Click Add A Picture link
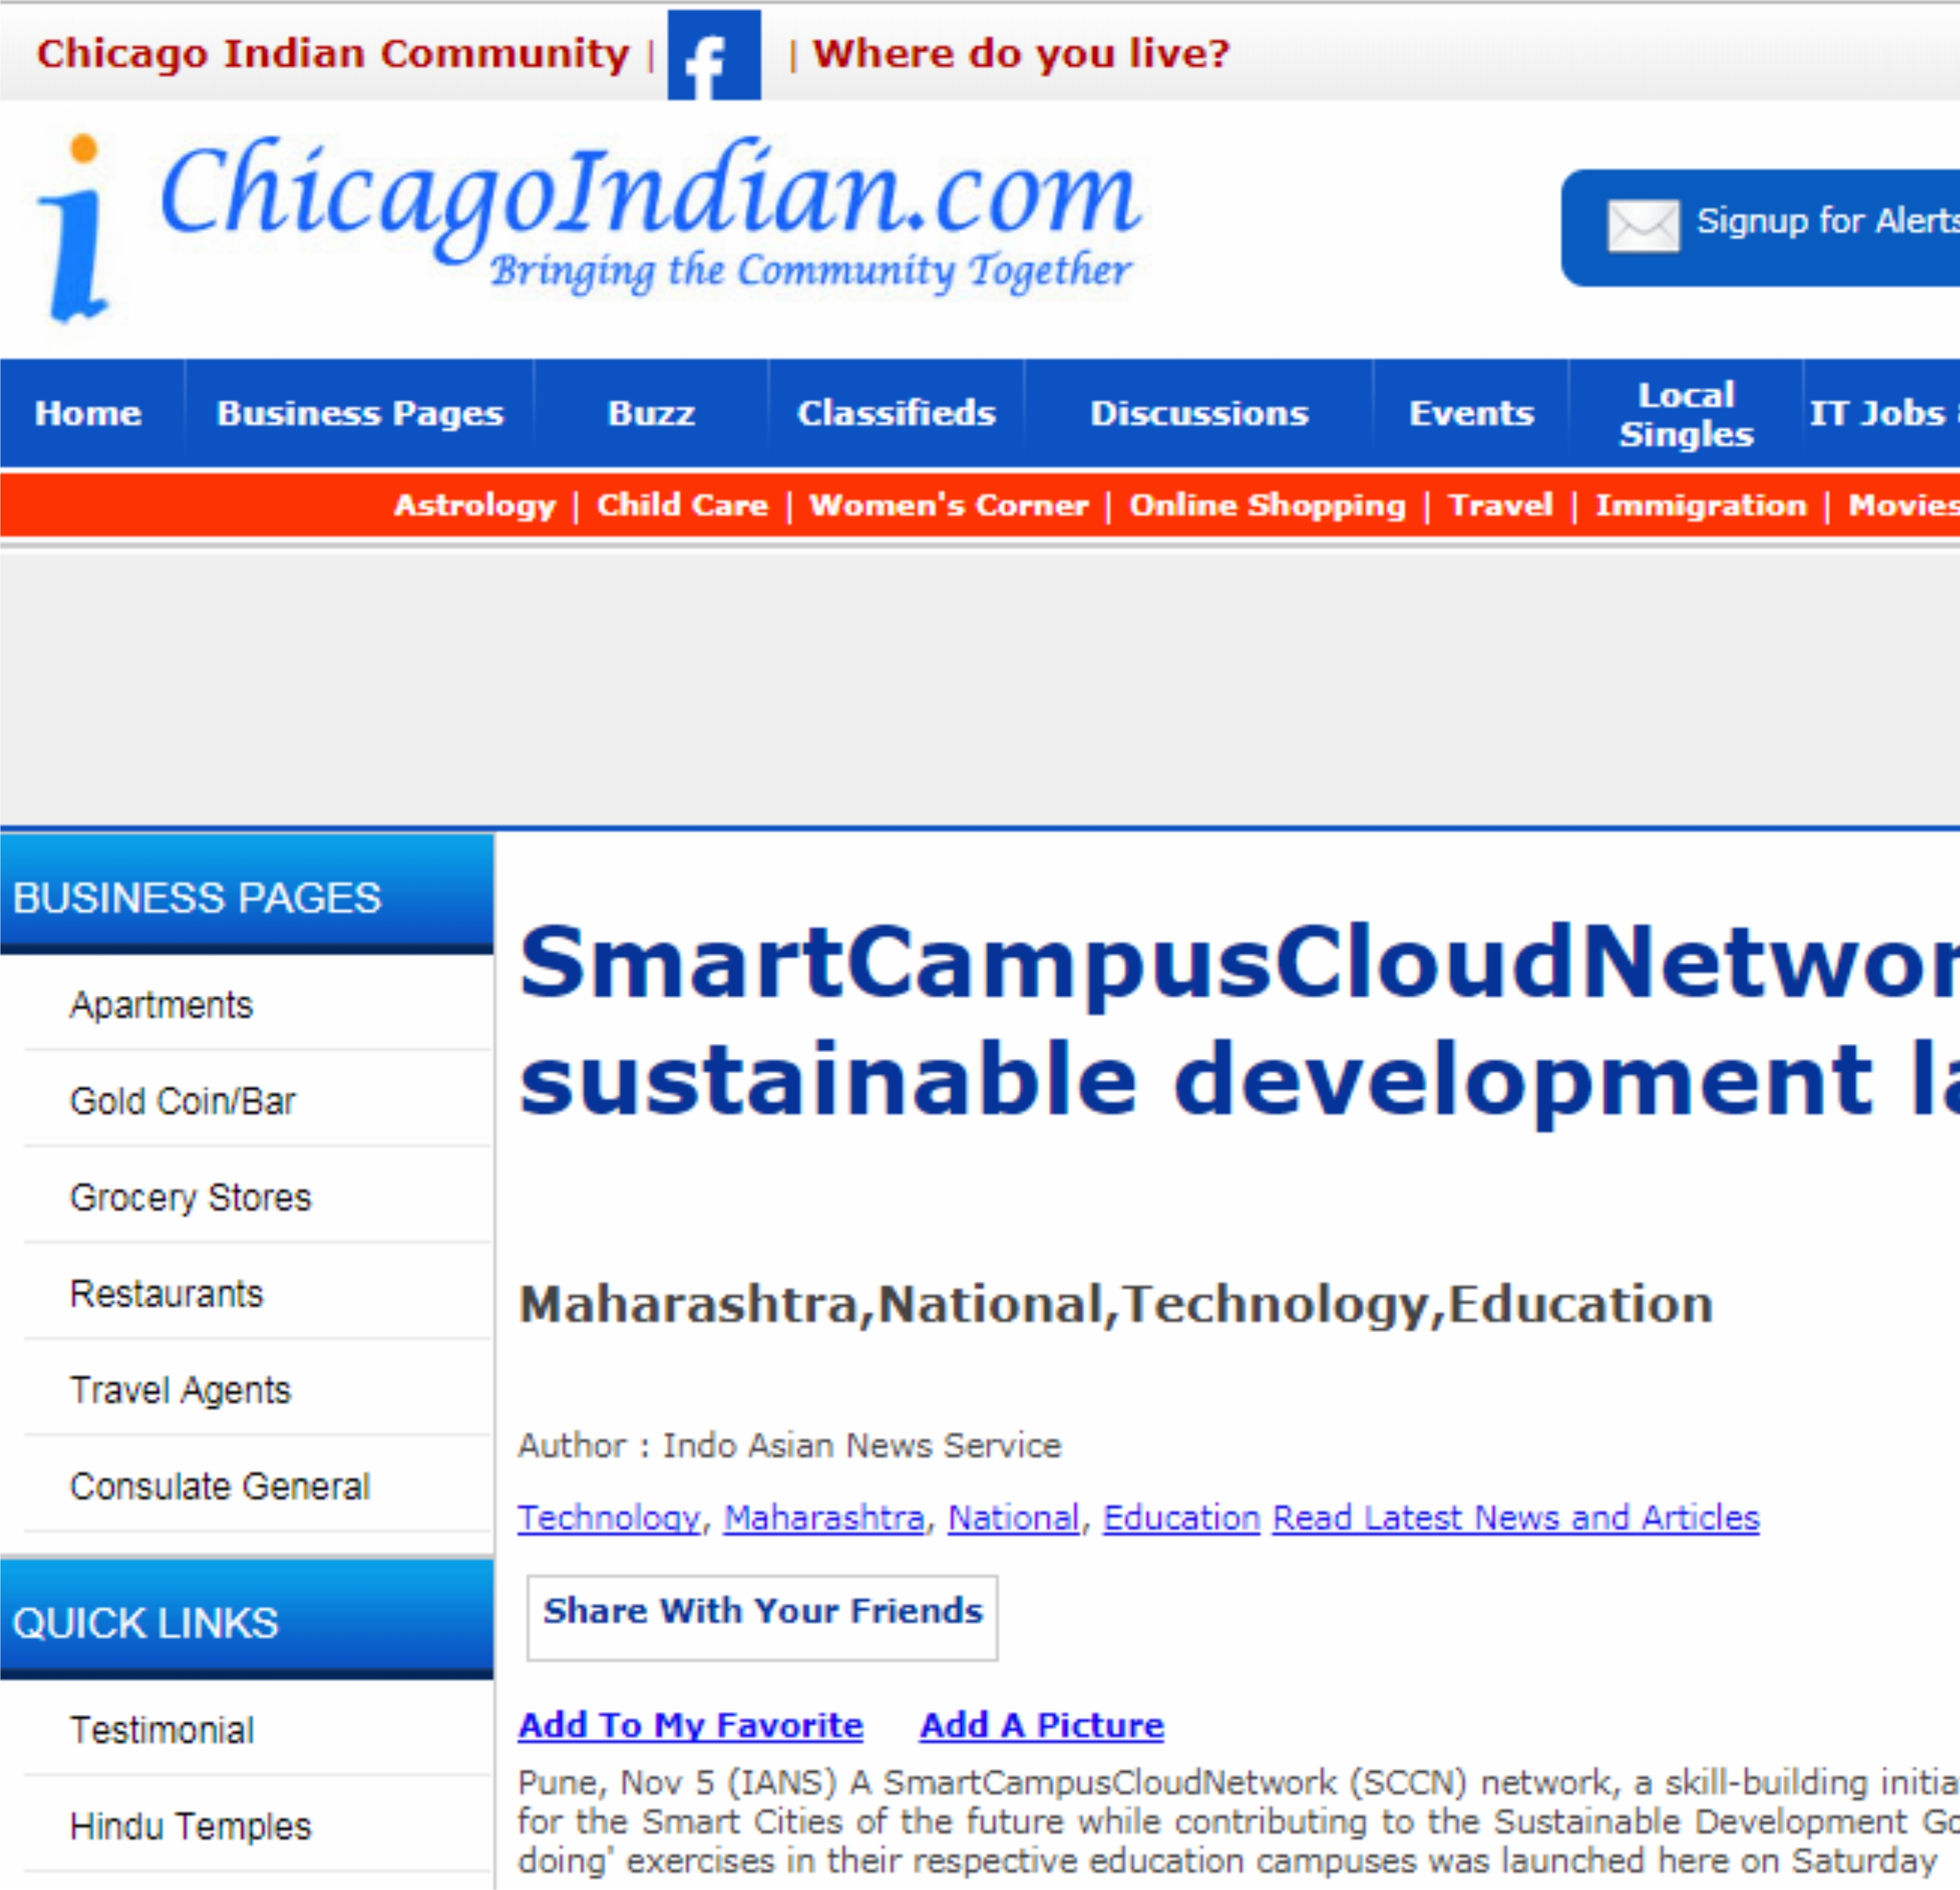The height and width of the screenshot is (1890, 1960). tap(1041, 1725)
